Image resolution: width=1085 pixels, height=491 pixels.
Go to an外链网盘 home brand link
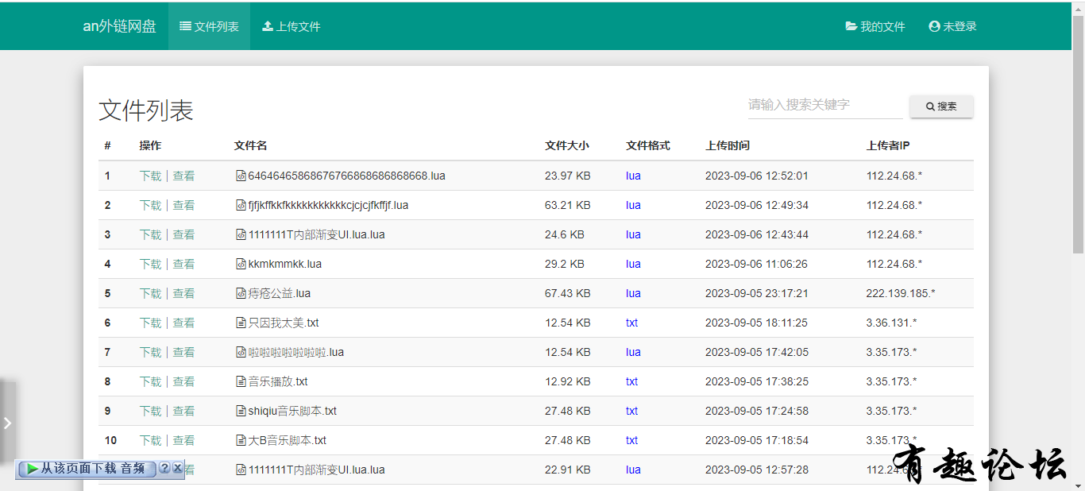(x=119, y=26)
